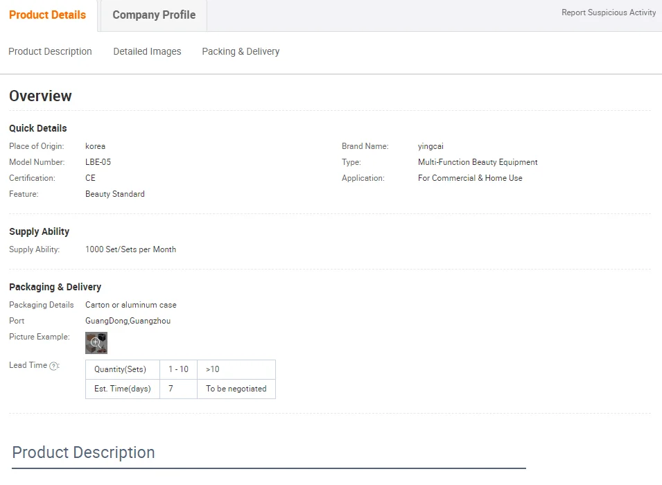Image resolution: width=662 pixels, height=485 pixels.
Task: Click Report Suspicious Activity link
Action: tap(609, 12)
